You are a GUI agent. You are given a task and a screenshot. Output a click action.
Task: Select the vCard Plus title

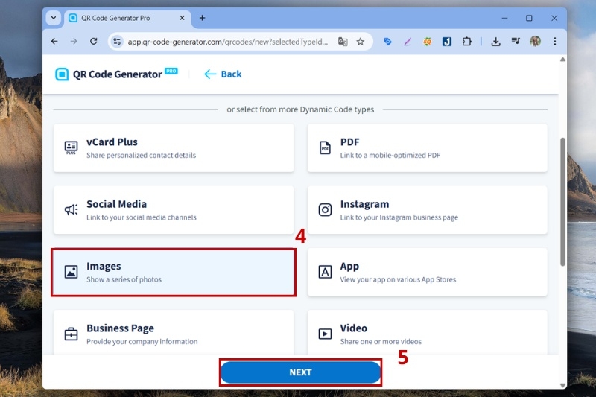pyautogui.click(x=112, y=142)
